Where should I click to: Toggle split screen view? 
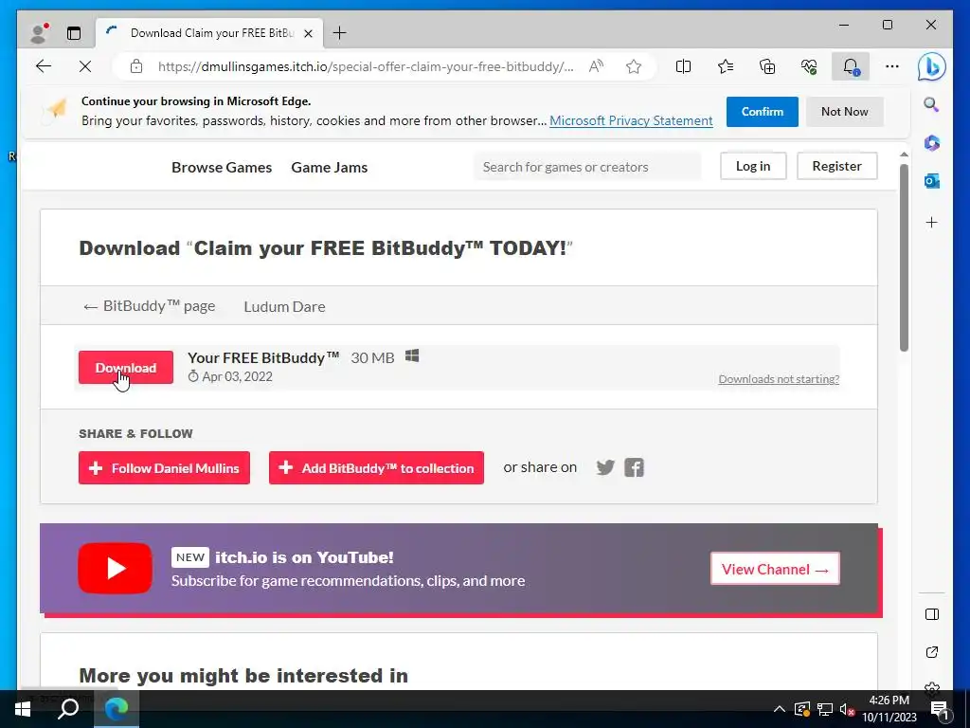(684, 66)
